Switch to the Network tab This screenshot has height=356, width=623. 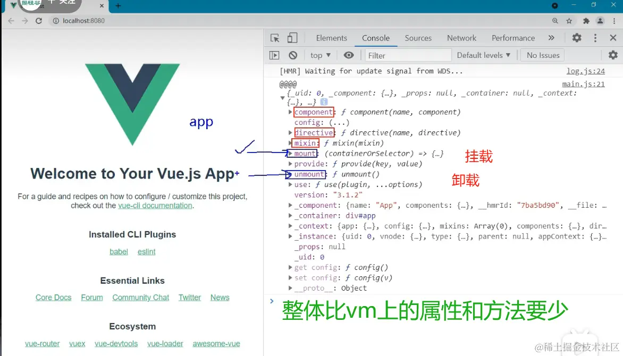click(461, 38)
